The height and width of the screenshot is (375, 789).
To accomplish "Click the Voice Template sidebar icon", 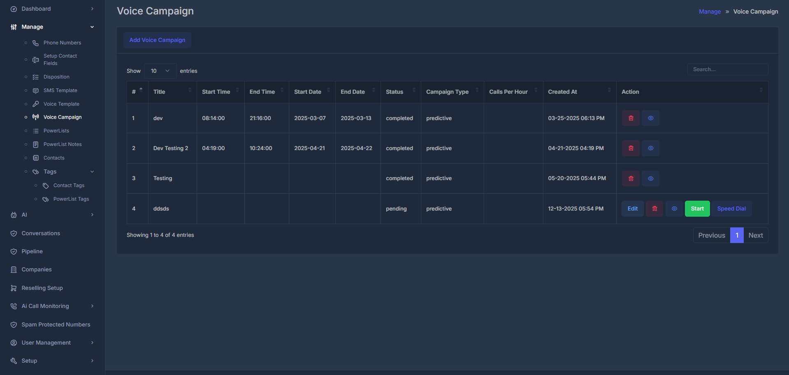I will tap(36, 104).
